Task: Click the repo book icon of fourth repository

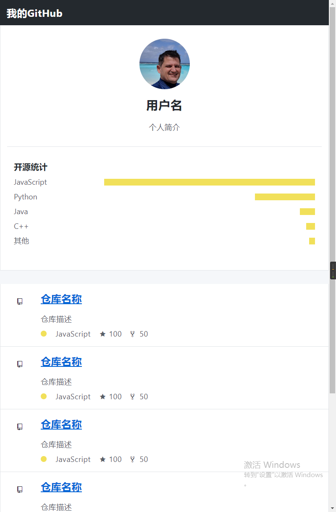Action: pyautogui.click(x=20, y=489)
